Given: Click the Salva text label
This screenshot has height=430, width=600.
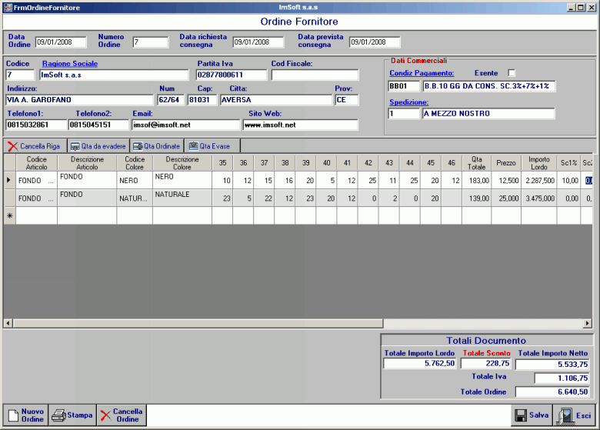Looking at the screenshot, I should coord(538,415).
